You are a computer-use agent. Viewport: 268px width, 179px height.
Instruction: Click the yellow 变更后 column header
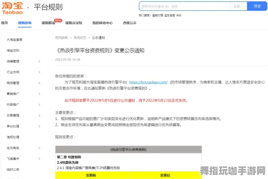(165, 175)
